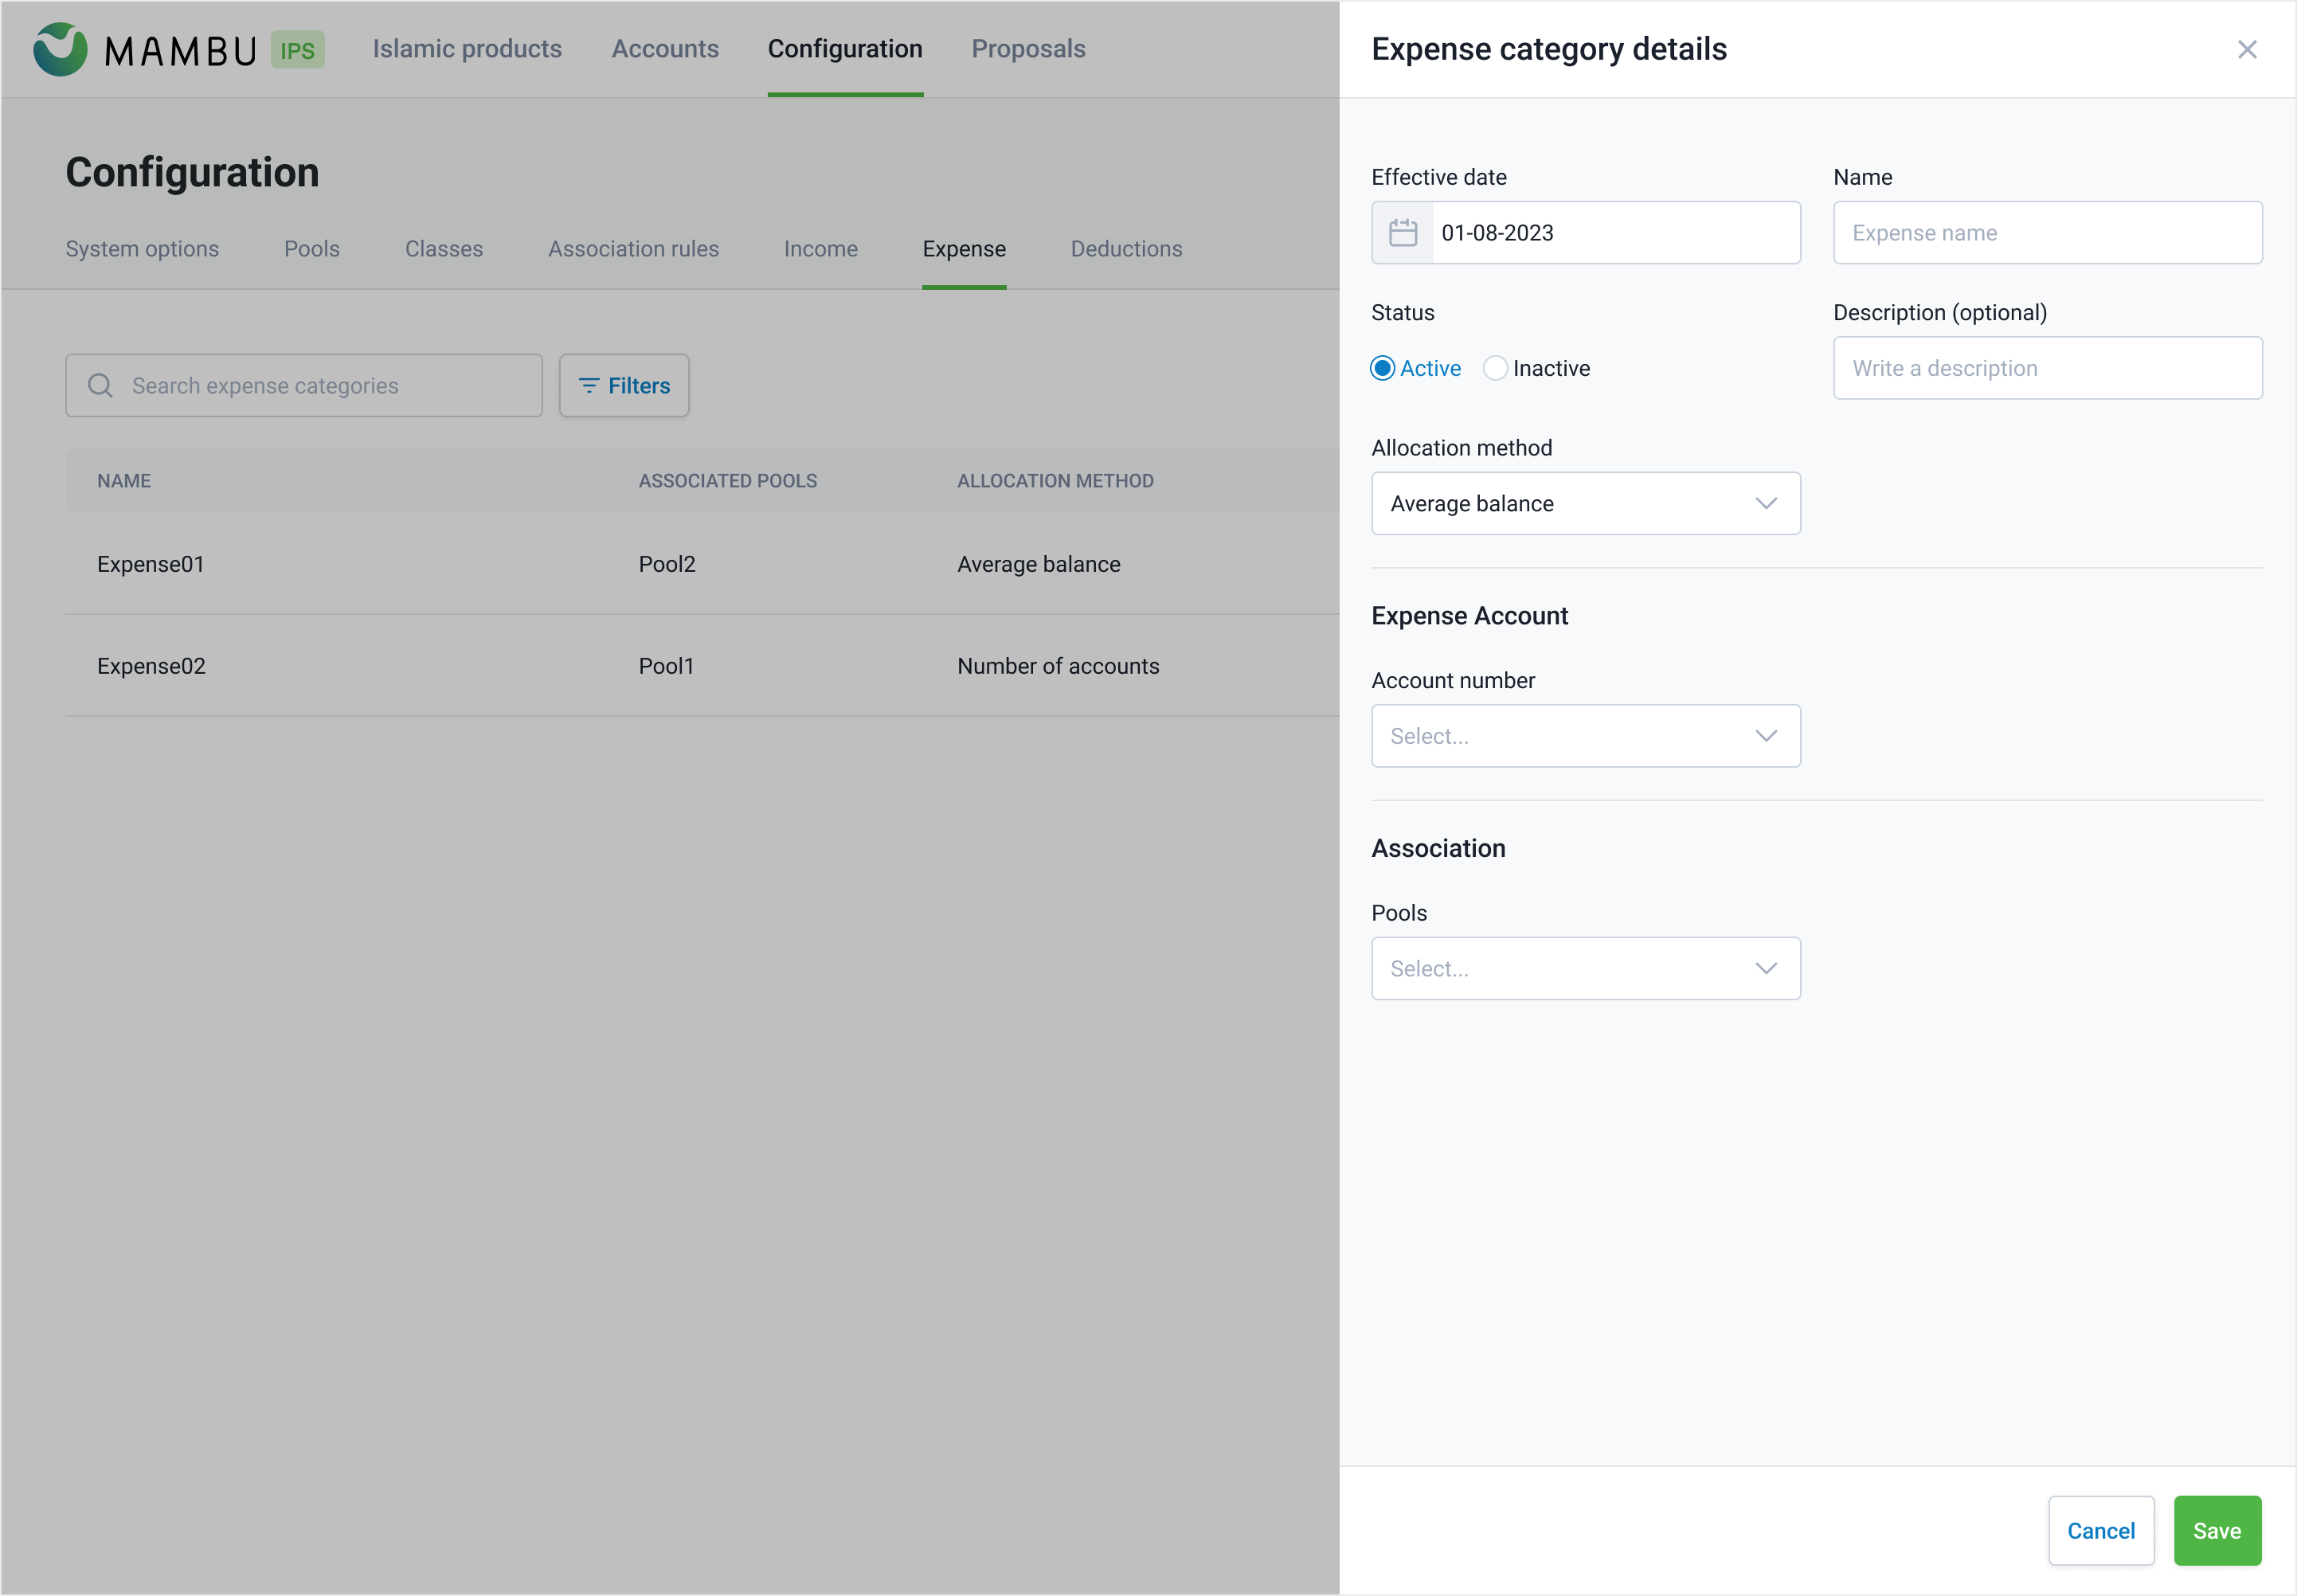
Task: Open the Allocation method dropdown
Action: [x=1585, y=503]
